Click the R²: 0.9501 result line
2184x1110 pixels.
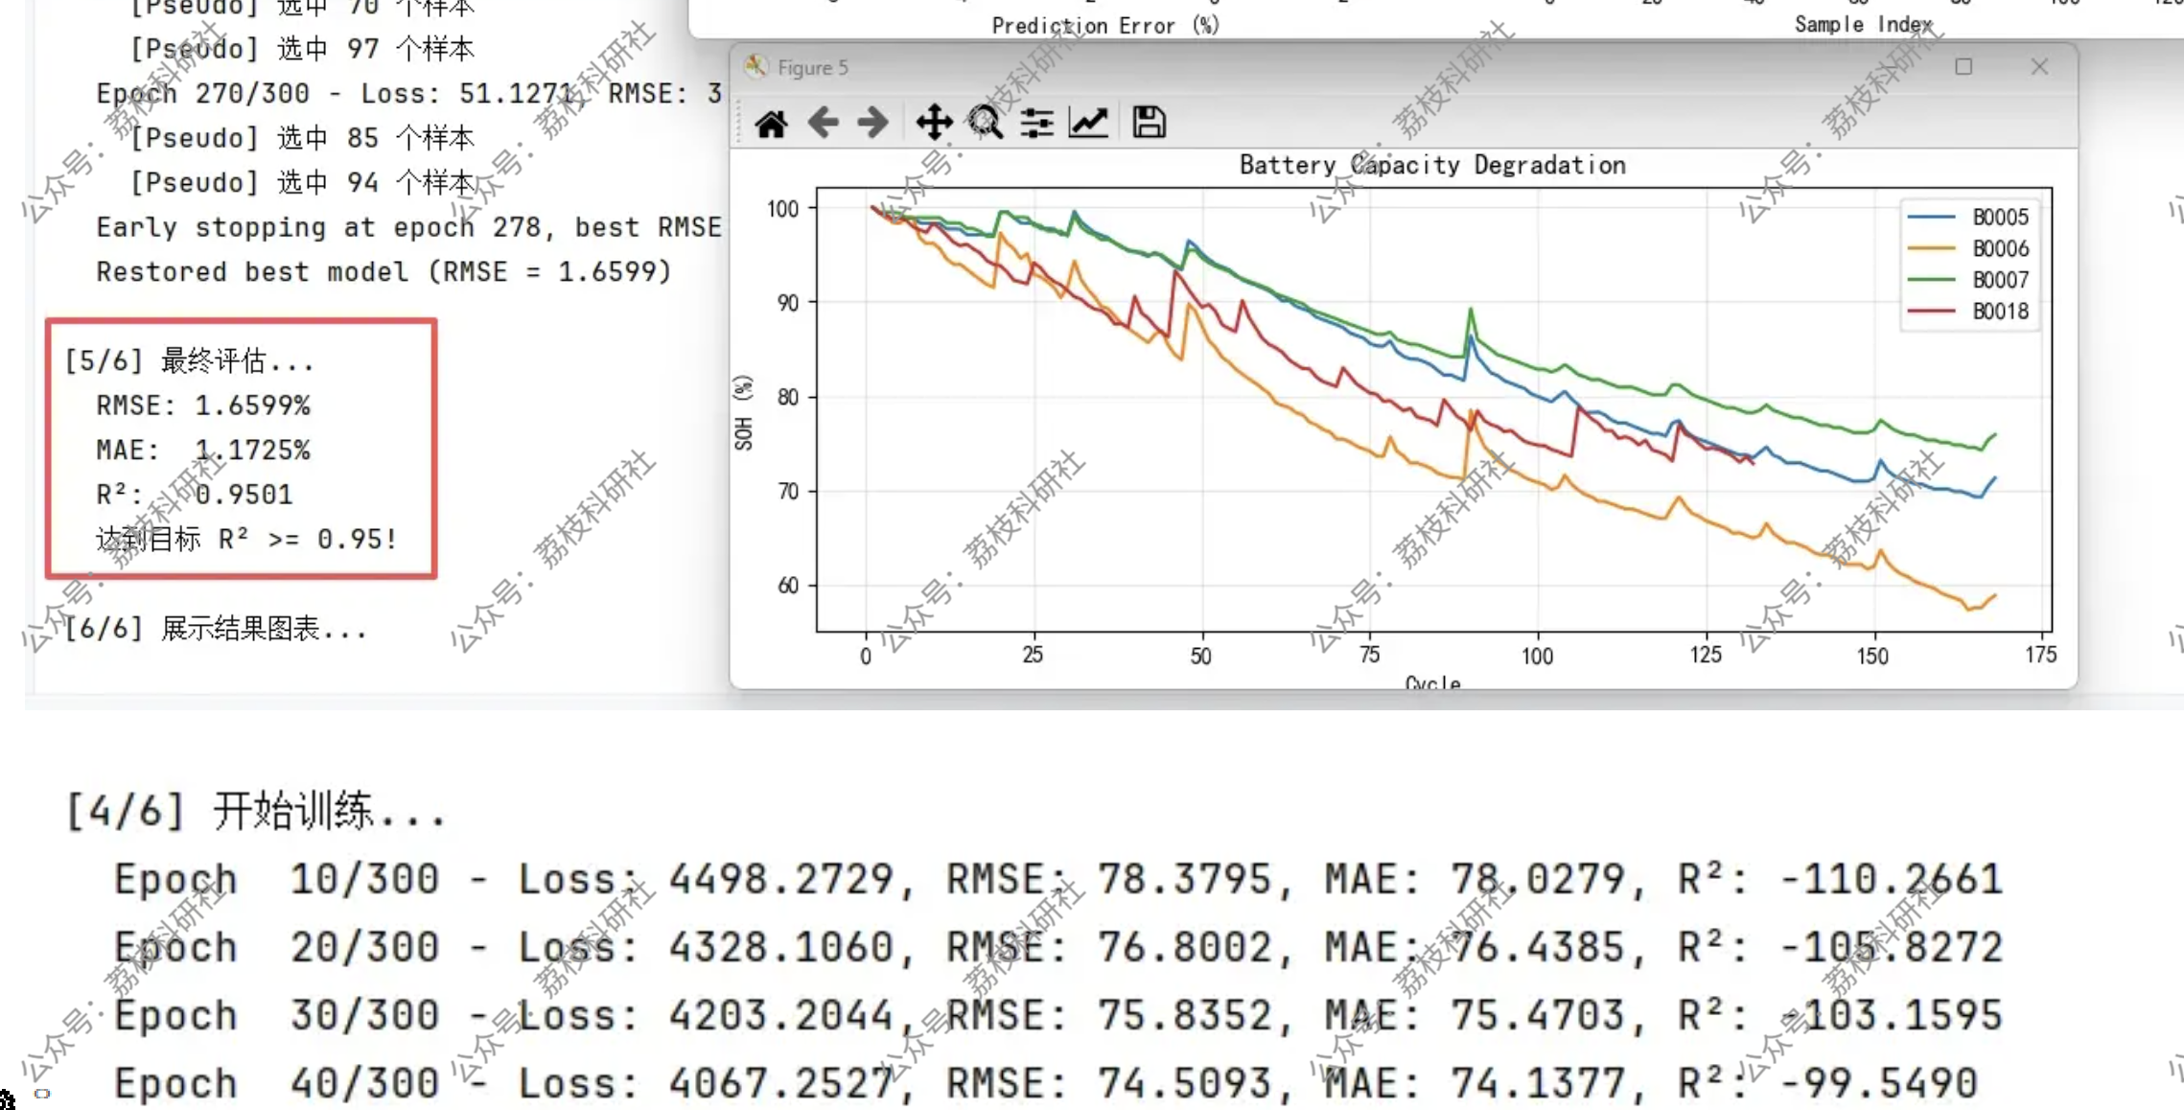coord(195,495)
